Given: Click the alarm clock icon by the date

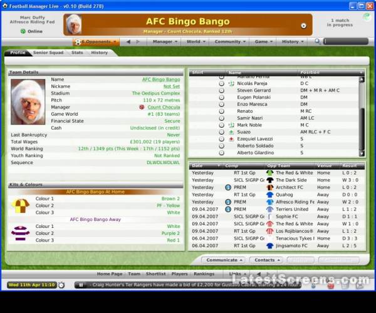Looking at the screenshot, I should pyautogui.click(x=61, y=285).
